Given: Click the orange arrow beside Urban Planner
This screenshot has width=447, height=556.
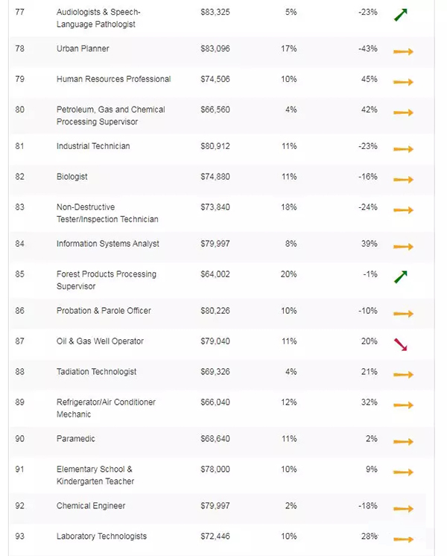Looking at the screenshot, I should 403,52.
